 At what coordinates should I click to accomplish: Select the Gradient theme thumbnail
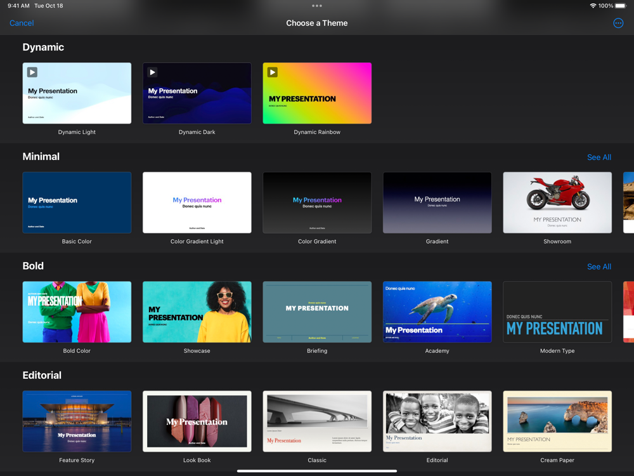tap(437, 202)
